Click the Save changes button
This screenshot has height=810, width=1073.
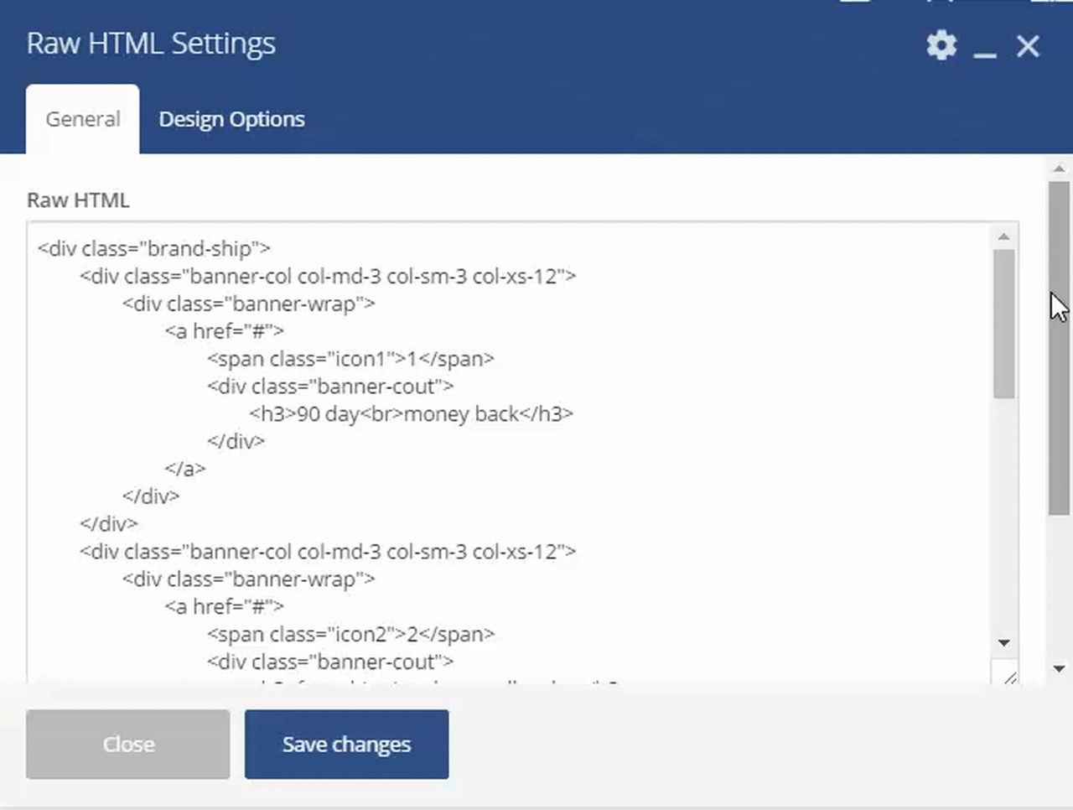[346, 745]
